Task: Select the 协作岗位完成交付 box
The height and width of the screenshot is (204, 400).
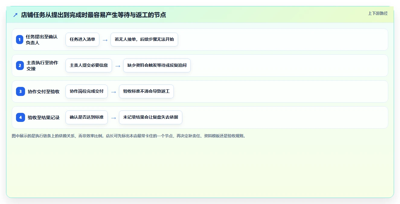Action: [x=87, y=91]
